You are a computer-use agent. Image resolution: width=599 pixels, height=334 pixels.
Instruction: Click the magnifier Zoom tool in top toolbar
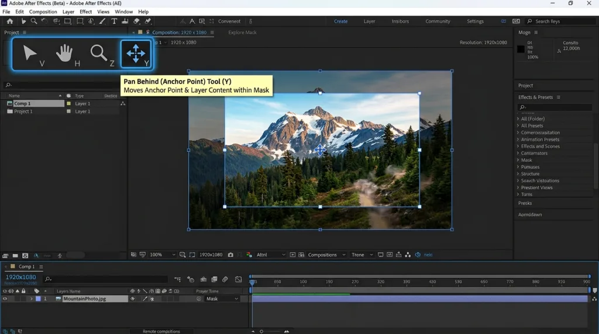coord(33,22)
